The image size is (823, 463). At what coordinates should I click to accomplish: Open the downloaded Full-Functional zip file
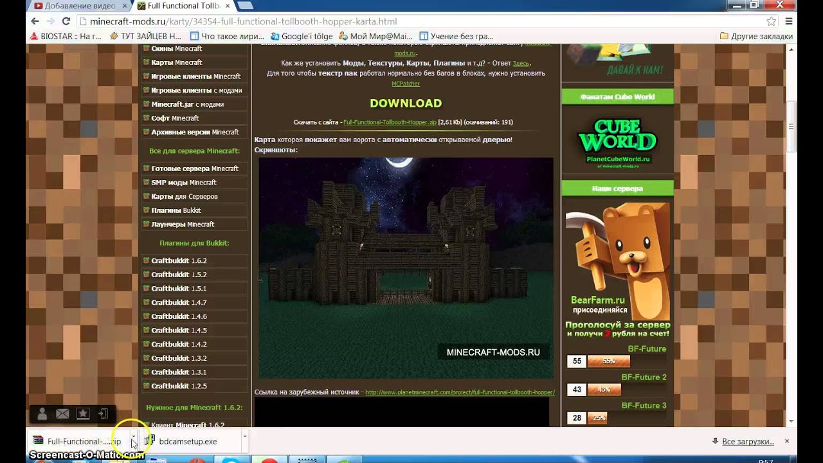click(x=77, y=441)
